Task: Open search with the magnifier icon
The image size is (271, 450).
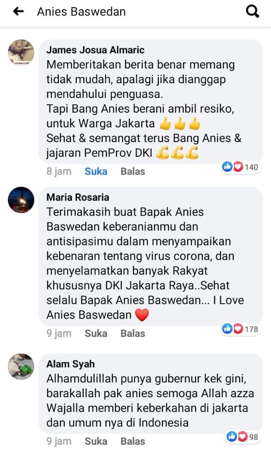Action: pos(252,12)
